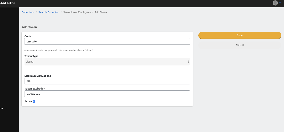Screen dimensions: 284x132
Task: Click the Code field label
Action: click(28, 36)
